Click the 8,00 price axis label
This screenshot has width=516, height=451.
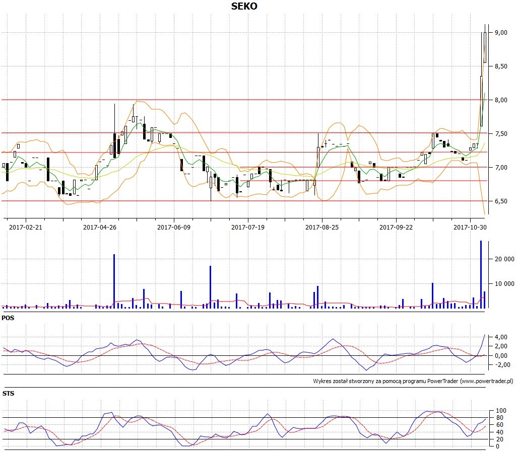coord(501,100)
